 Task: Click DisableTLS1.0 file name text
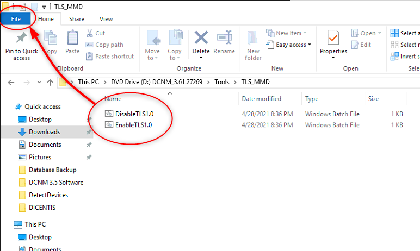134,114
